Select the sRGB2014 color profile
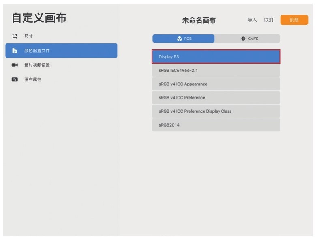The height and width of the screenshot is (238, 315). click(x=216, y=125)
